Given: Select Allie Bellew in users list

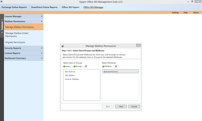Looking at the screenshot, I should 70,75.
